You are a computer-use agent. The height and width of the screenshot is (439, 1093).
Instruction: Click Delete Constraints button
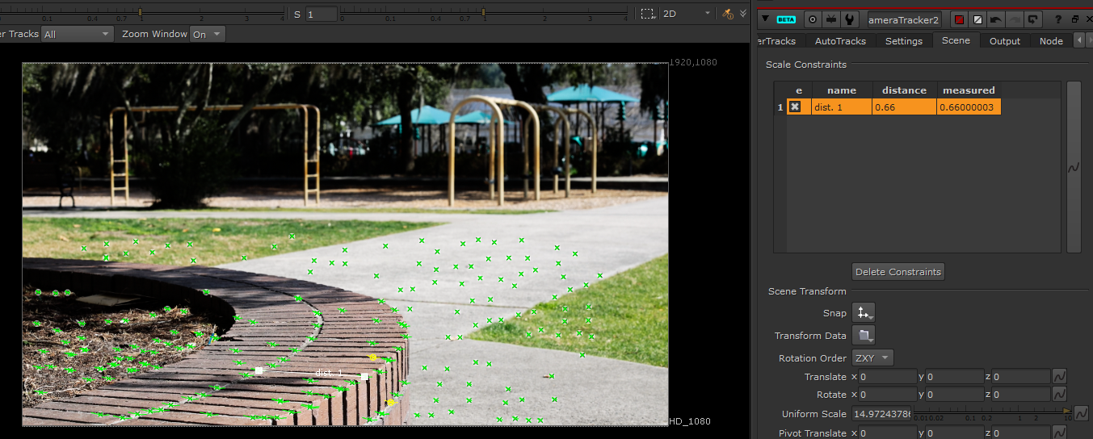[898, 272]
